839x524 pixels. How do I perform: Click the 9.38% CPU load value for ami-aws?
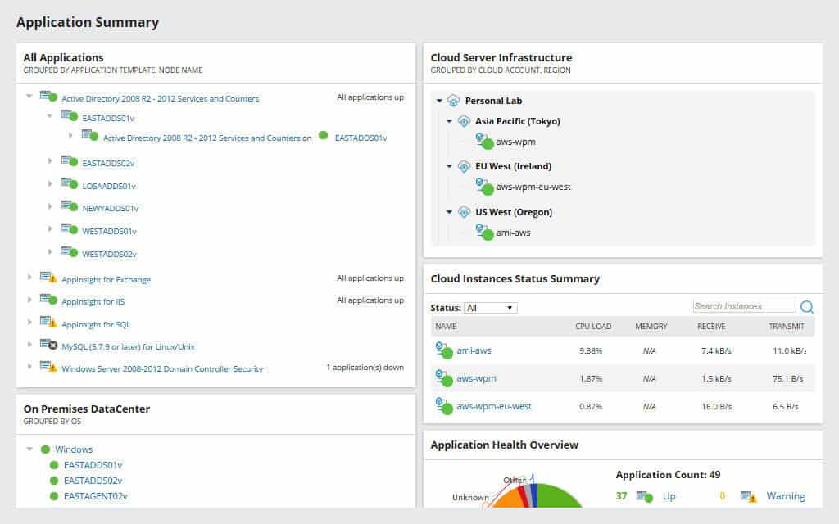[591, 350]
